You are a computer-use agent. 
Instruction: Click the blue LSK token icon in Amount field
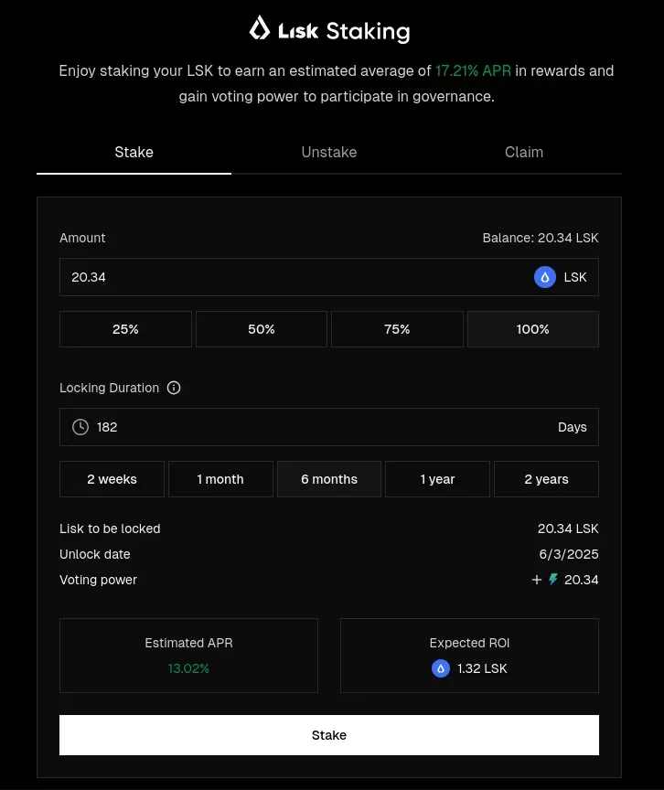[544, 277]
